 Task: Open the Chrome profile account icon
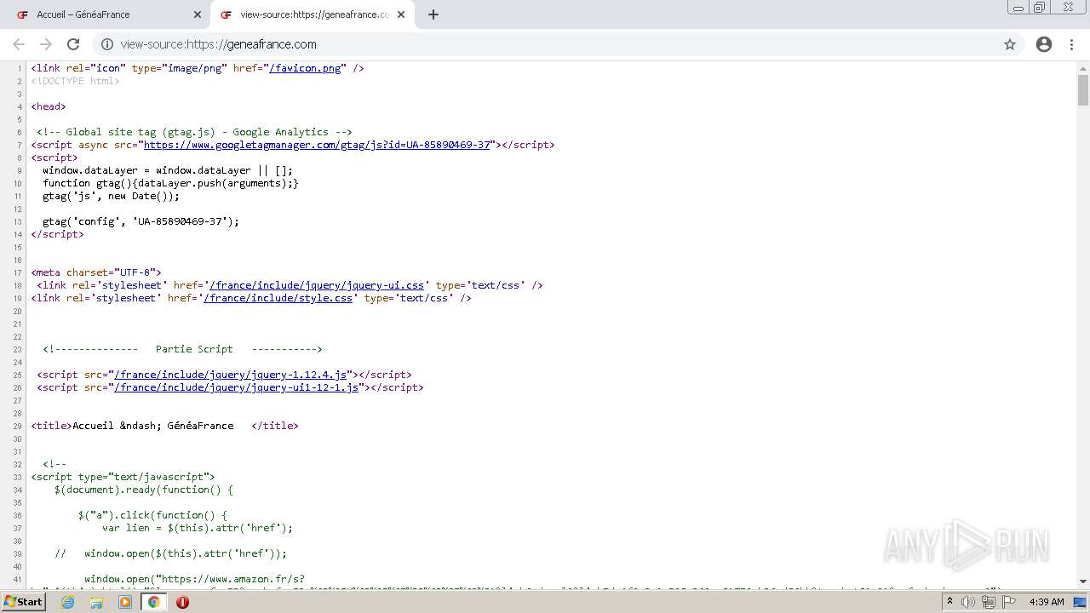point(1044,44)
